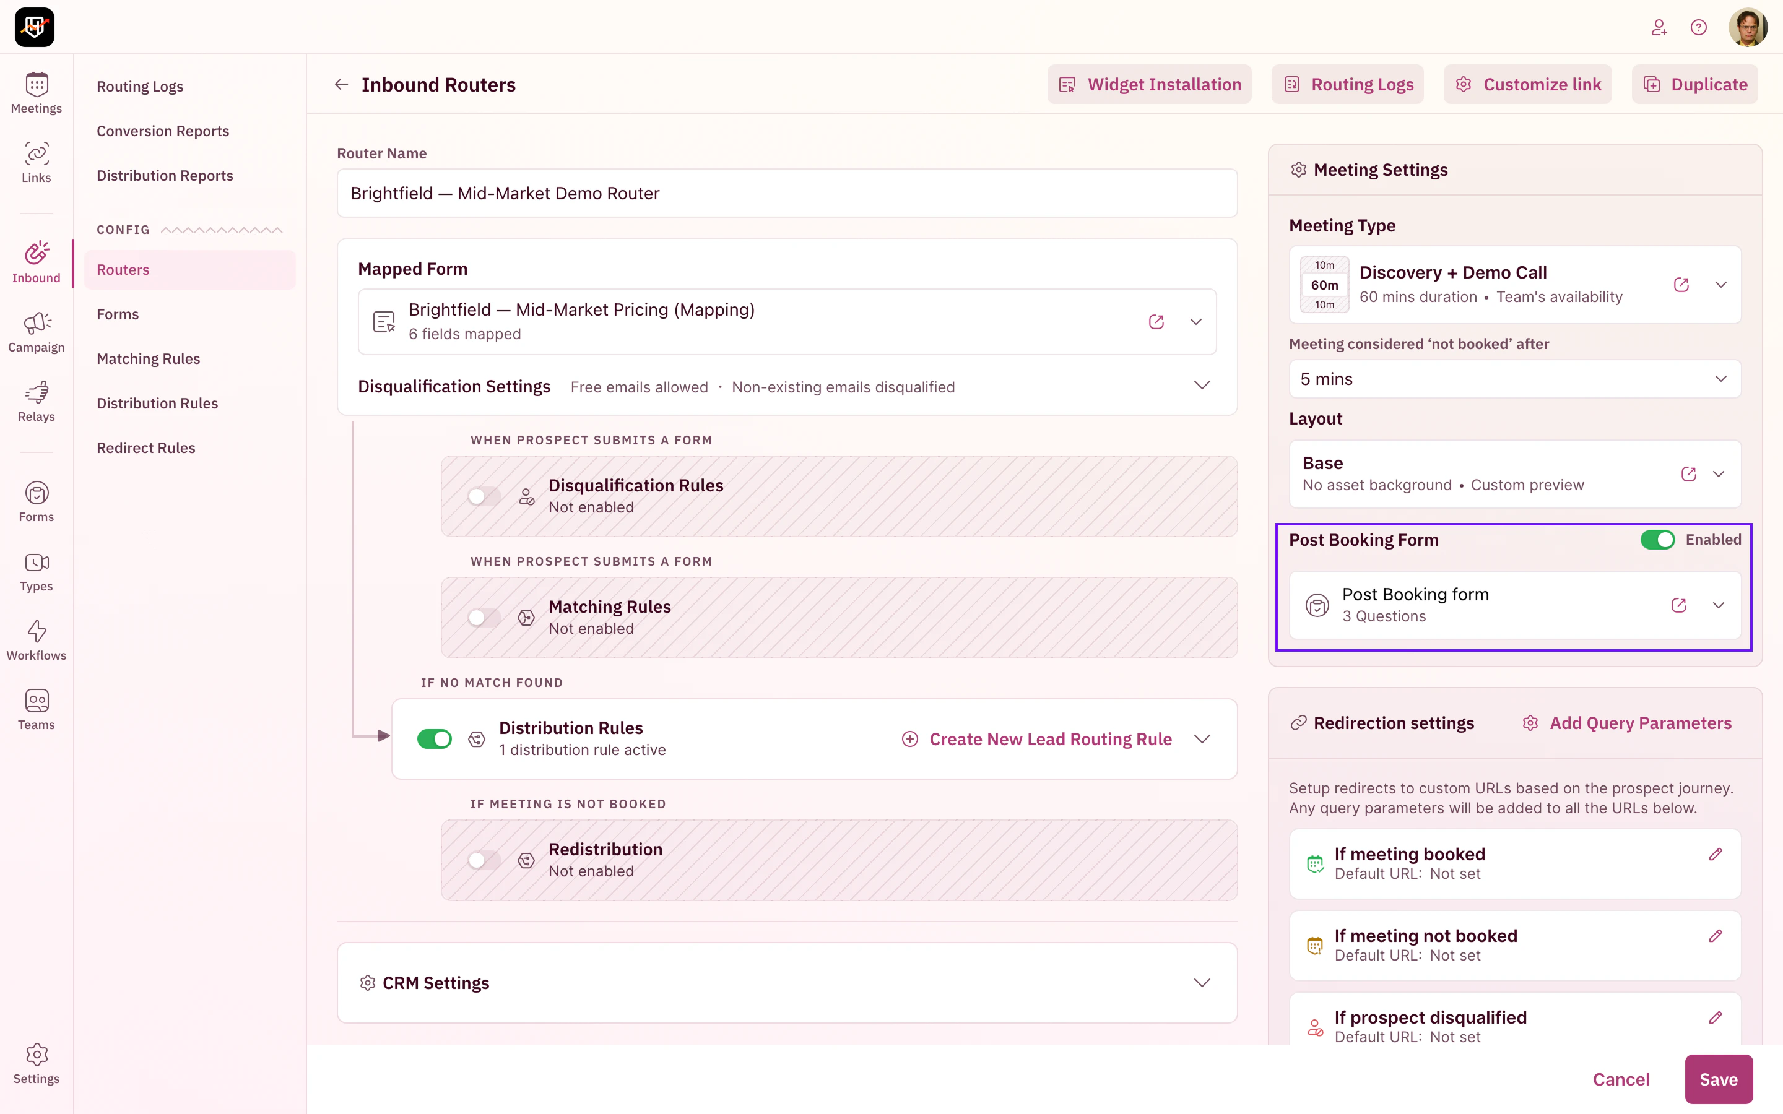Click the Routing Logs header button

tap(1348, 85)
